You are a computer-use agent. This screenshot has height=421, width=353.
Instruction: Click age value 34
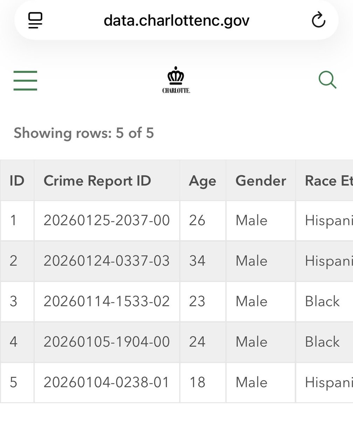coord(197,261)
